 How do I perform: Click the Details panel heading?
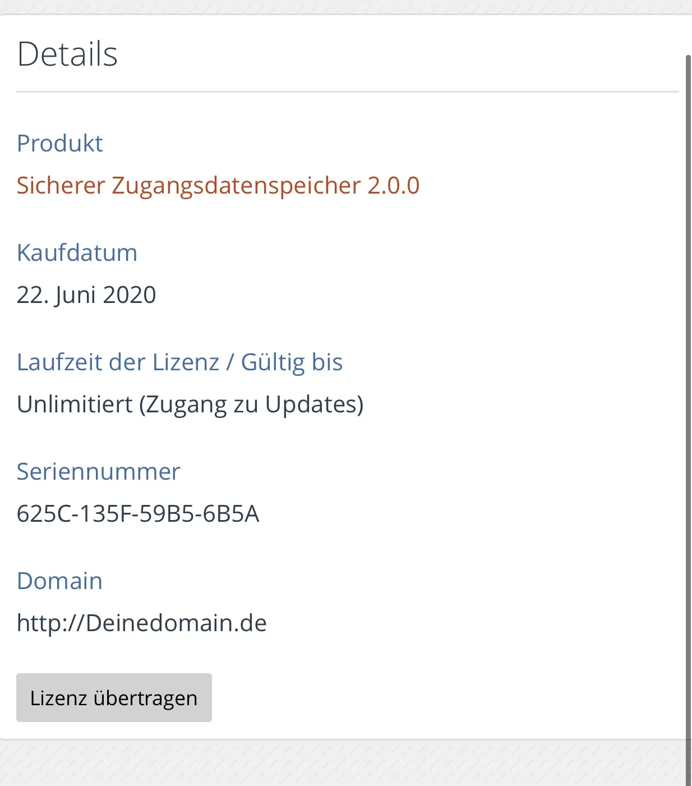click(x=67, y=54)
